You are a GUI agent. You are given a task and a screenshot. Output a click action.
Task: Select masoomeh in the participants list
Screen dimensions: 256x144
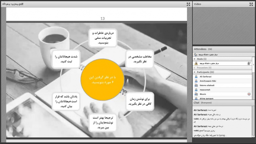222,90
